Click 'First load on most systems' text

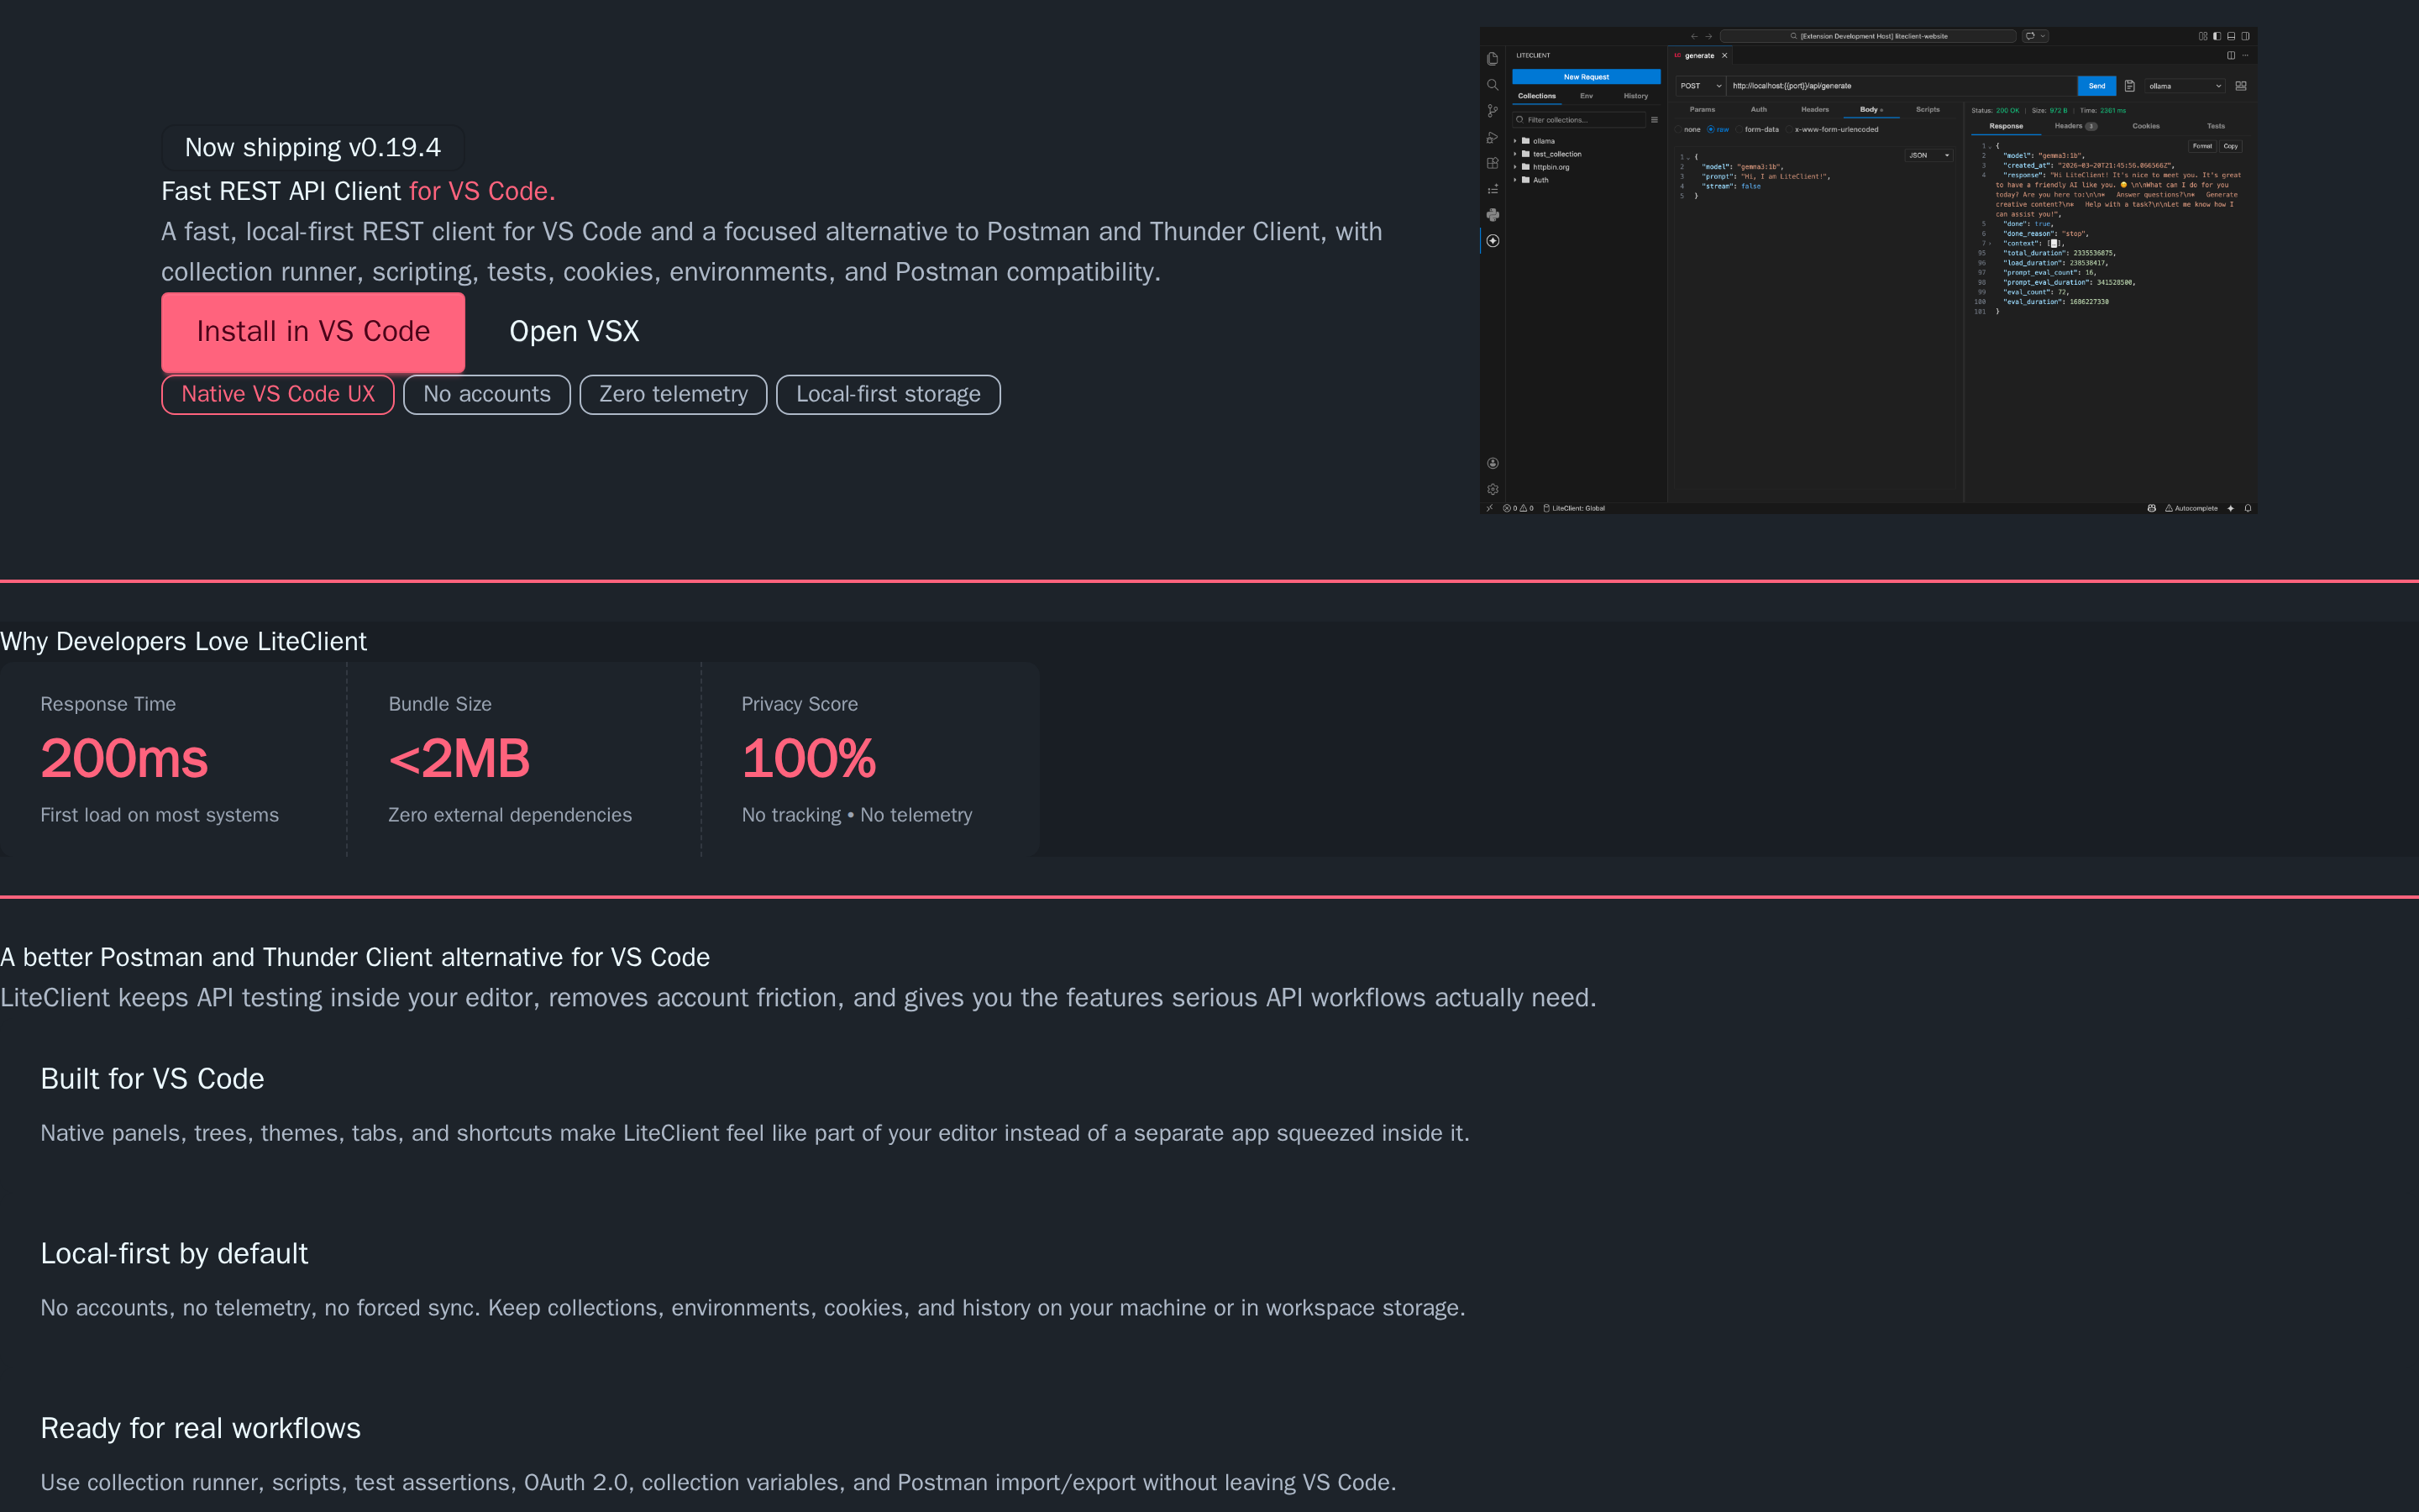[x=160, y=815]
